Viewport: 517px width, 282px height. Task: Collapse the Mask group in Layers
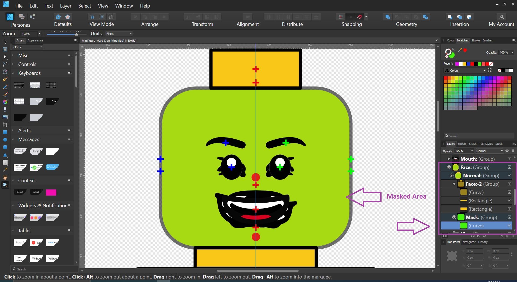point(454,217)
